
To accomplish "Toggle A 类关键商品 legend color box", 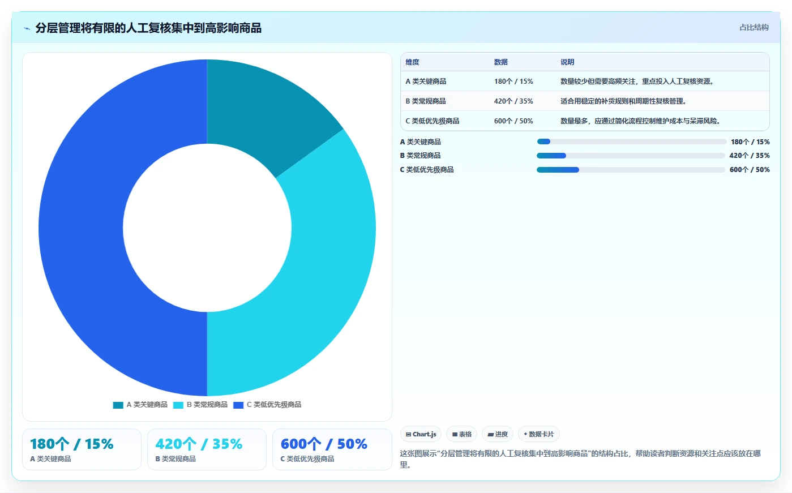I will click(x=118, y=405).
